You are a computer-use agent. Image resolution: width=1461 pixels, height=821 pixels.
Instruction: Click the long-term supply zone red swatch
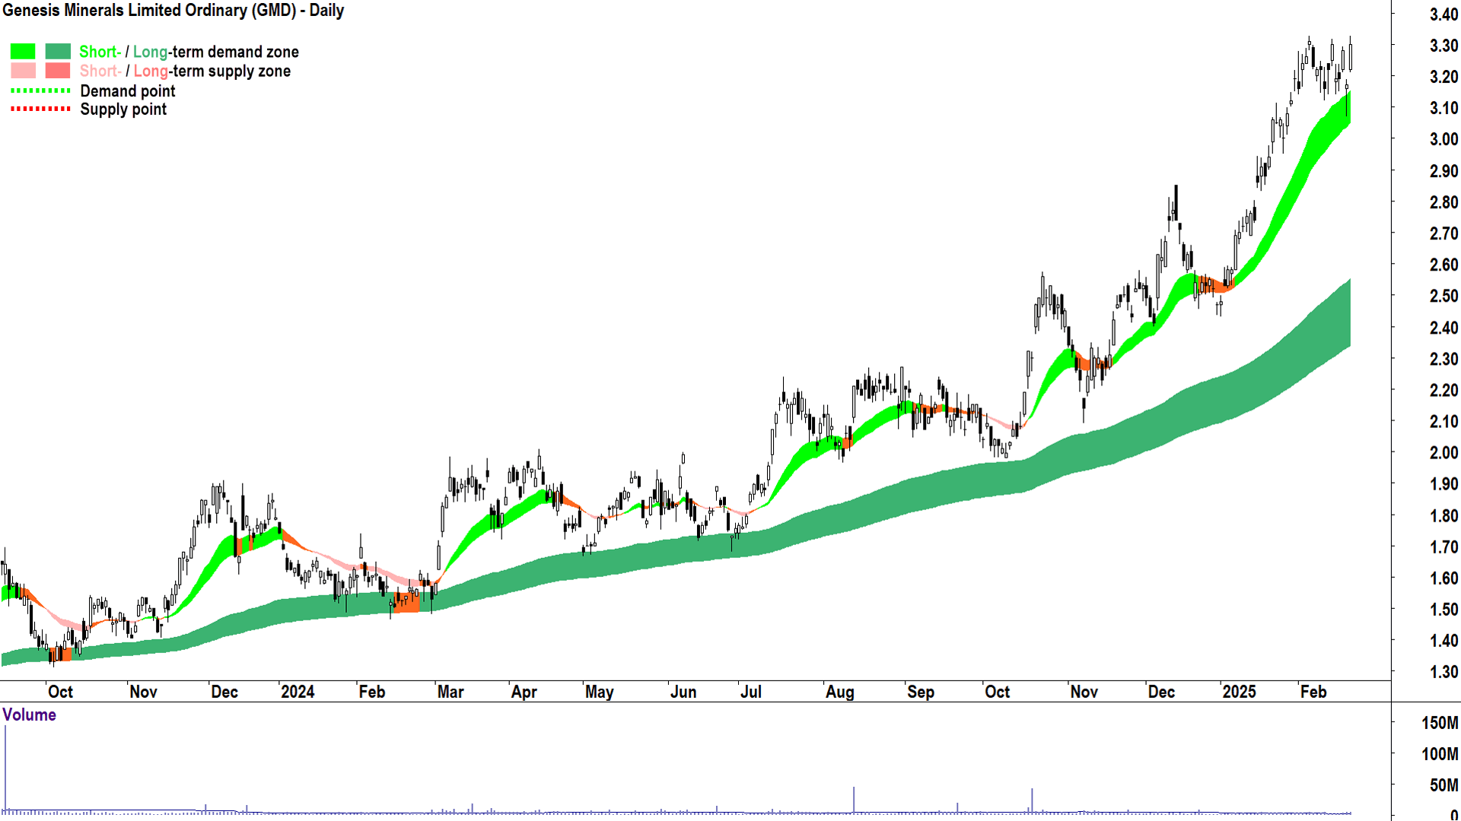(x=58, y=71)
